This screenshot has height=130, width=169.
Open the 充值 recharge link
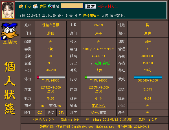click(98, 63)
